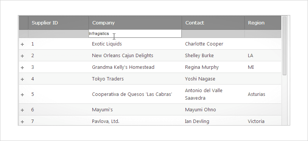Screen dimensions: 308x141
Task: Select the Shelley Burke contact cell
Action: coord(213,56)
